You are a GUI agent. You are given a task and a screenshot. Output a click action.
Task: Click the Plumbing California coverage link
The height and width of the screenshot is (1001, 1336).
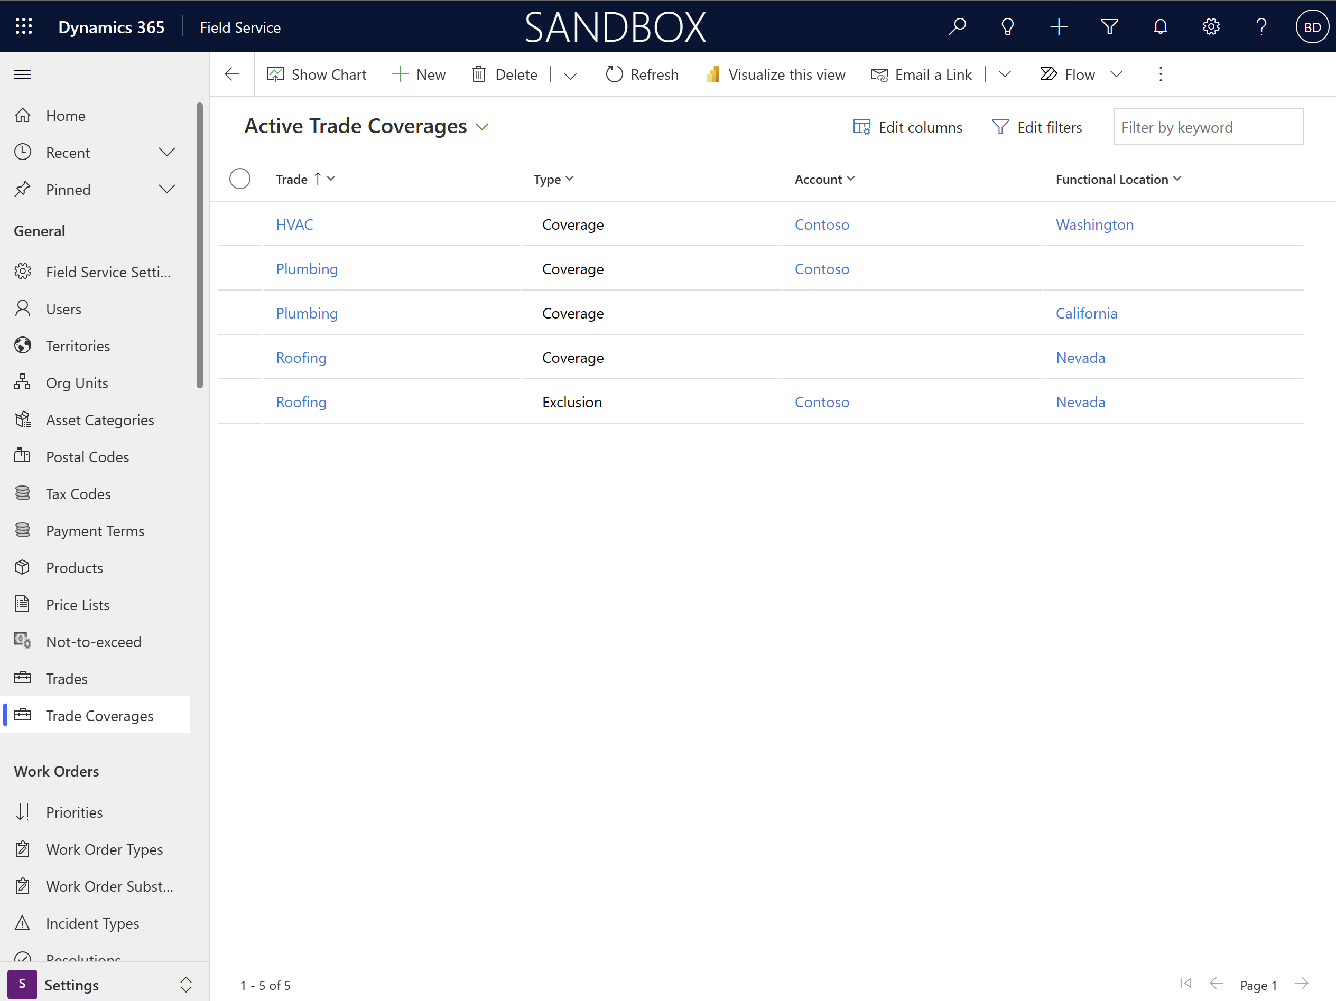pyautogui.click(x=306, y=312)
